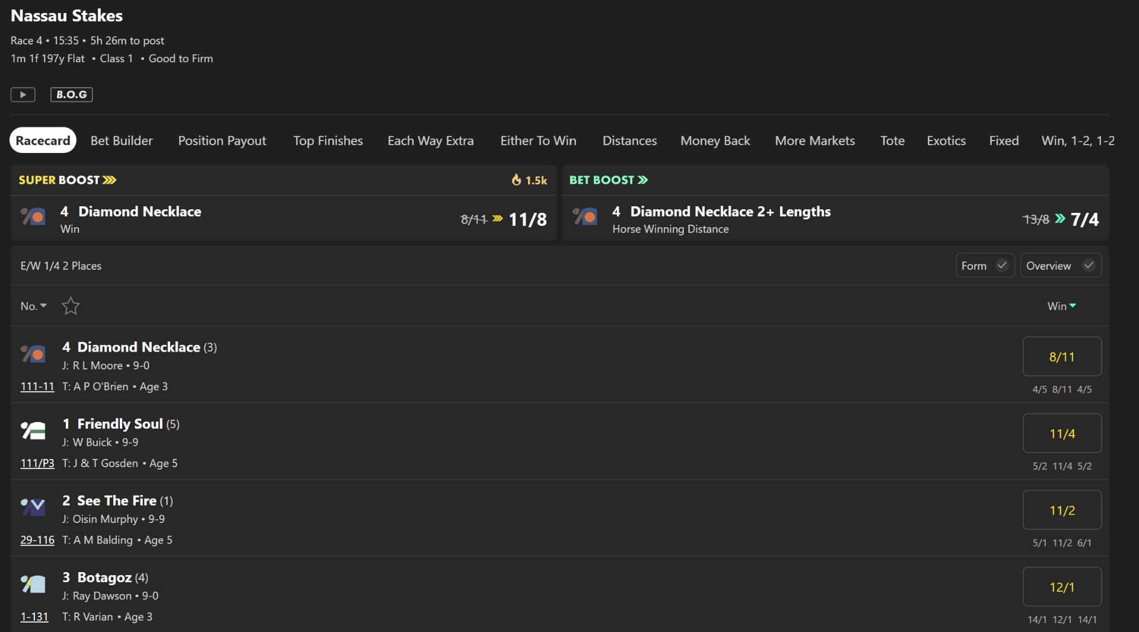
Task: Click Botagoz jockey silk icon
Action: point(33,584)
